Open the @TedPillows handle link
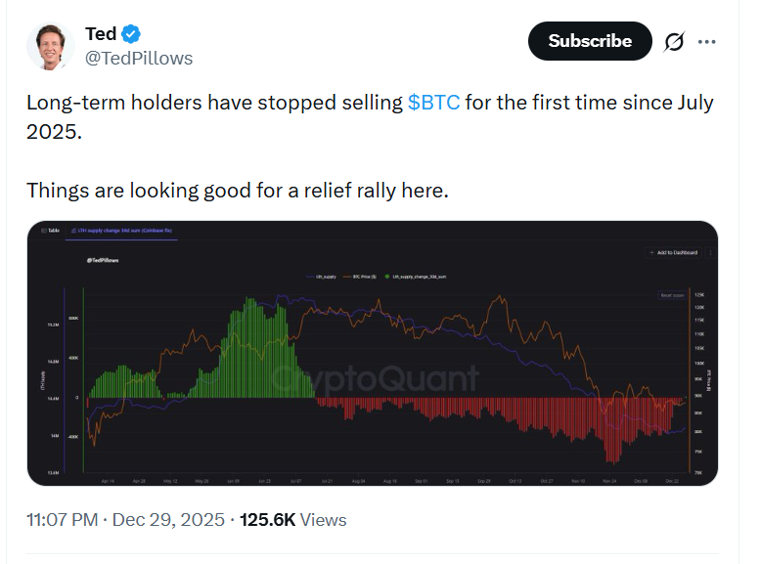Screen dimensions: 761x564 coord(139,58)
